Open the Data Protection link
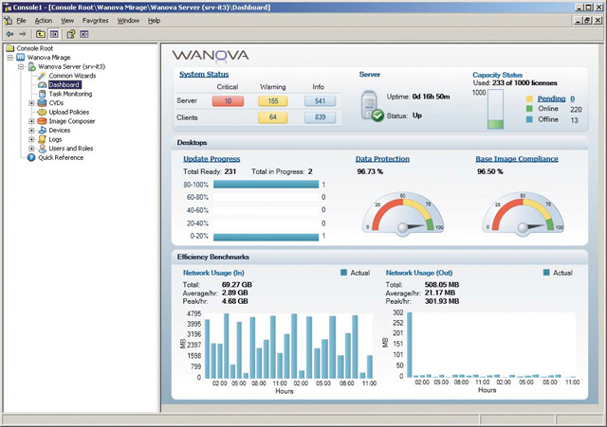 [382, 159]
